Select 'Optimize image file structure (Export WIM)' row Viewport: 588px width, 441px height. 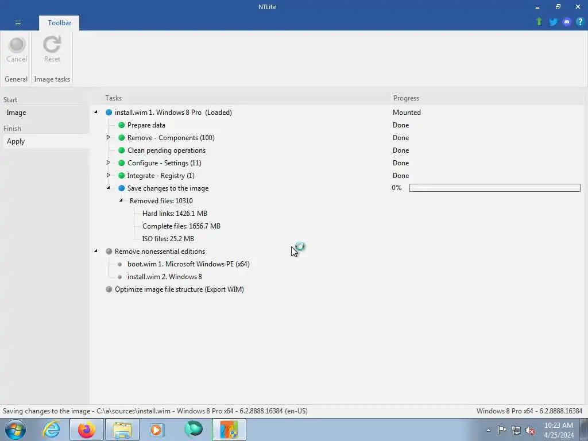[179, 289]
